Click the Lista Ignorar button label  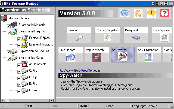(161, 30)
